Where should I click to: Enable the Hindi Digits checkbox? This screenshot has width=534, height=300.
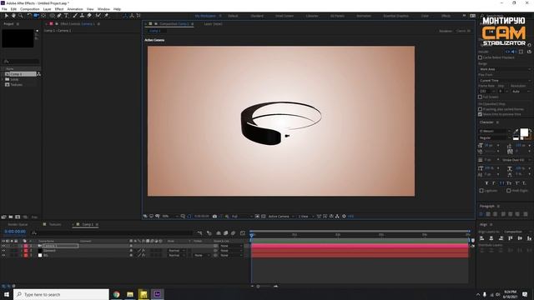click(x=508, y=191)
